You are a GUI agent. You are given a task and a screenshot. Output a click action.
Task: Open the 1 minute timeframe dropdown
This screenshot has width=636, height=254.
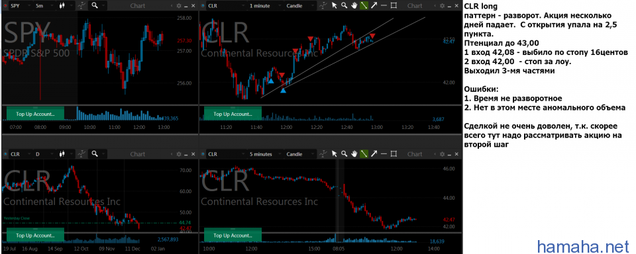point(264,6)
